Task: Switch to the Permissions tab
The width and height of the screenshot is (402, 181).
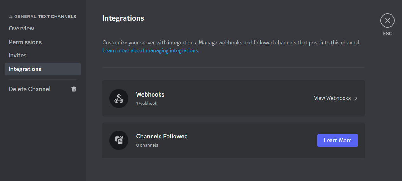Action: [x=25, y=42]
